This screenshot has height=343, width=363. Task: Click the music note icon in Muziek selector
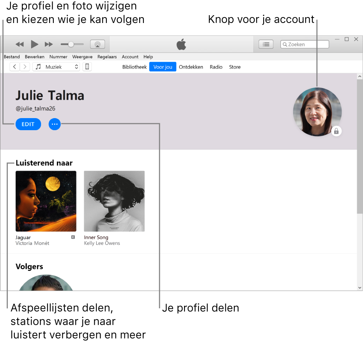click(39, 67)
